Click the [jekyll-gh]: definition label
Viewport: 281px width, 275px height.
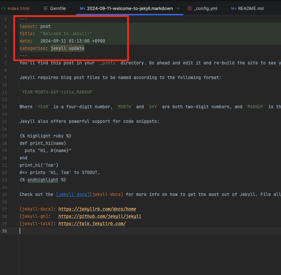click(35, 217)
